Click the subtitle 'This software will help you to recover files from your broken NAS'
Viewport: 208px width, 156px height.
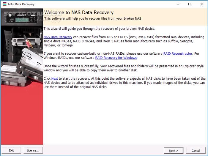coord(93,18)
